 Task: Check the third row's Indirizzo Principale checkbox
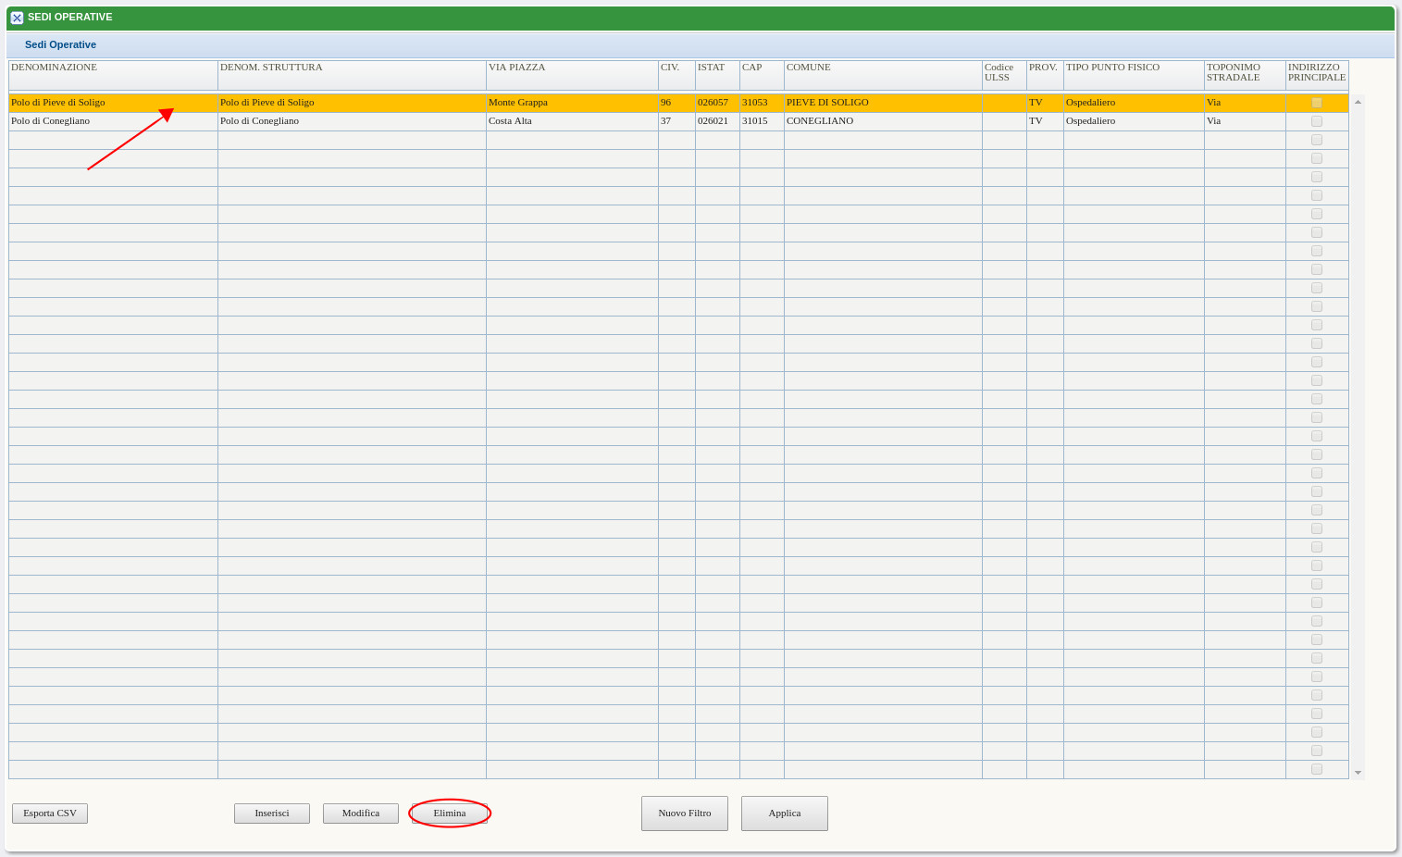coord(1317,140)
